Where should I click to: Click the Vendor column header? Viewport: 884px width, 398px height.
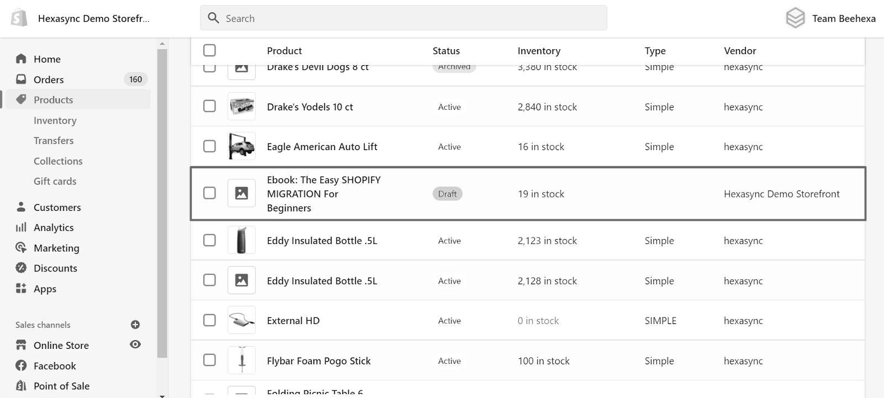pyautogui.click(x=740, y=51)
